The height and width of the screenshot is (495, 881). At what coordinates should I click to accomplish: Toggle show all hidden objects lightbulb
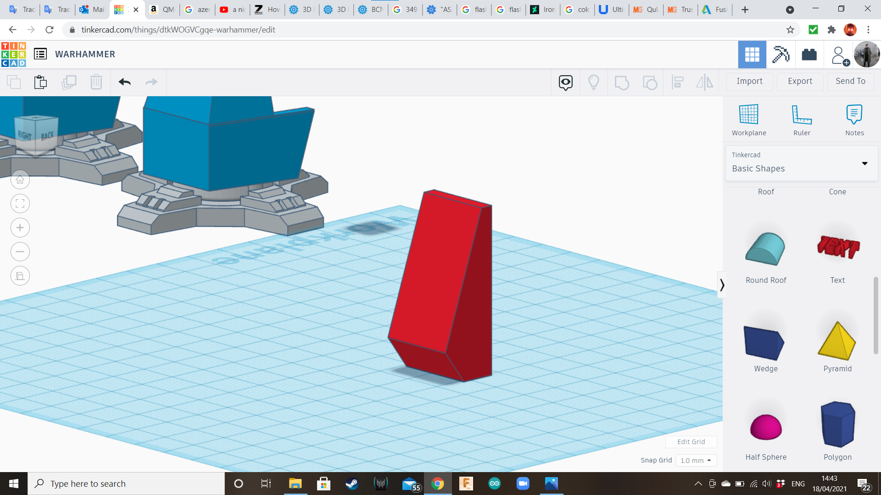tap(593, 82)
